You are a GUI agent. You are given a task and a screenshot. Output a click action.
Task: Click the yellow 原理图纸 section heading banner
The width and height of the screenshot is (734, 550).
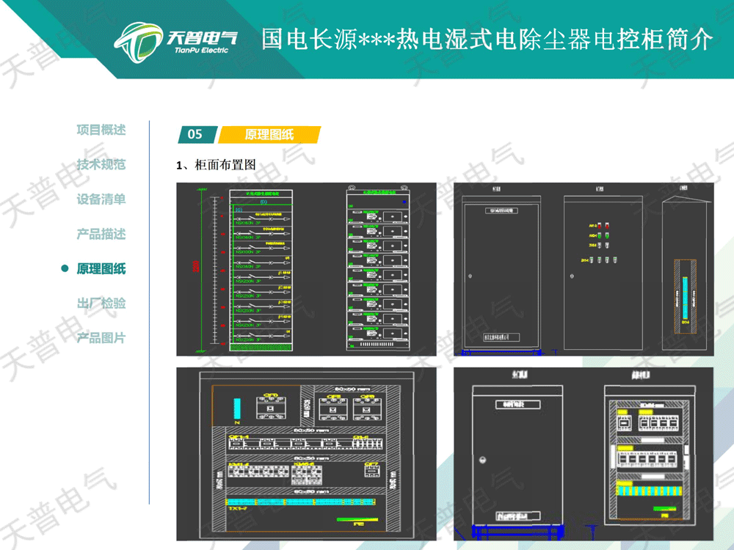click(269, 135)
